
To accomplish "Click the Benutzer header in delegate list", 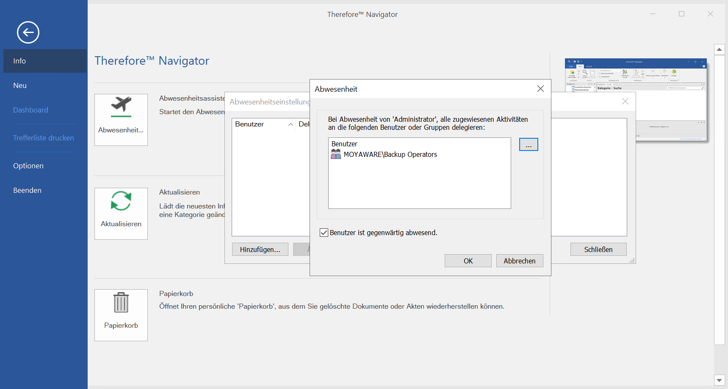I will coord(344,144).
